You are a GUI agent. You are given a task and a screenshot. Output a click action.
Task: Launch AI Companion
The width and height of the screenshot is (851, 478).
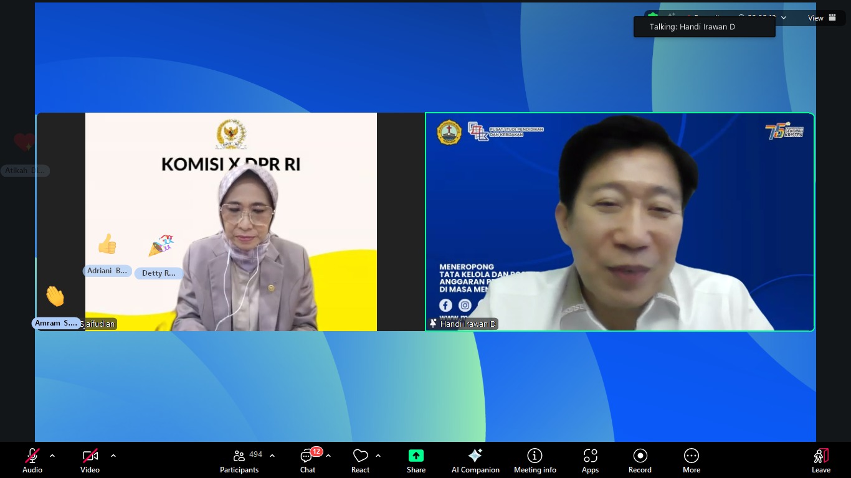coord(475,461)
